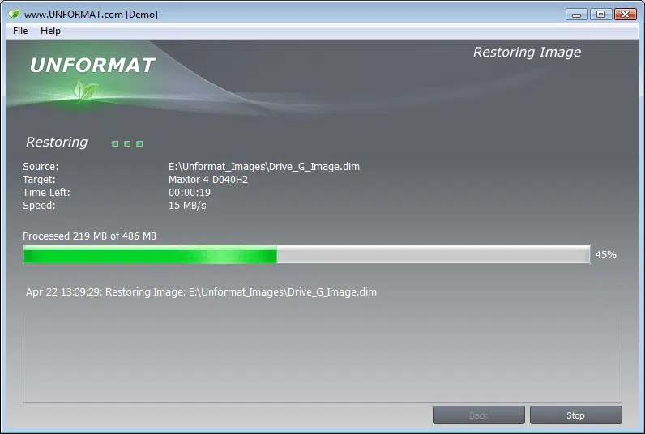Image resolution: width=645 pixels, height=434 pixels.
Task: Click the disabled Back button
Action: click(478, 415)
